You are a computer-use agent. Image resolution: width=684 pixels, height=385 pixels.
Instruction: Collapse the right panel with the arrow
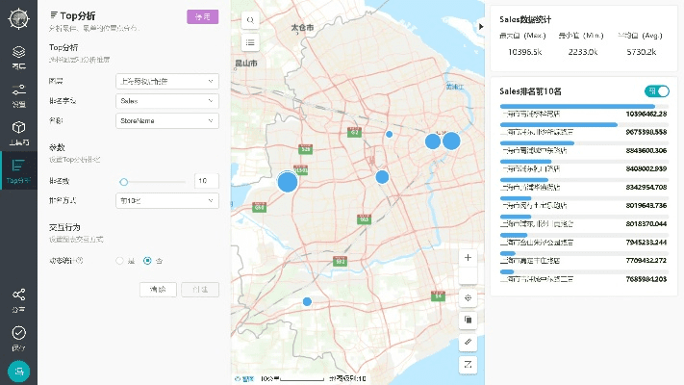(x=481, y=27)
